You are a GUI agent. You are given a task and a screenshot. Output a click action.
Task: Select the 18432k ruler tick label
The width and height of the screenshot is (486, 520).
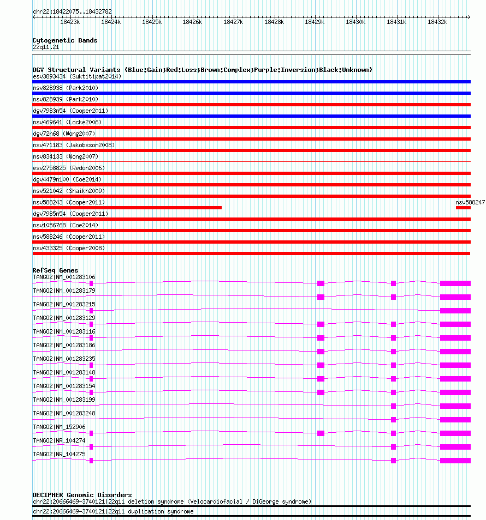pos(437,22)
